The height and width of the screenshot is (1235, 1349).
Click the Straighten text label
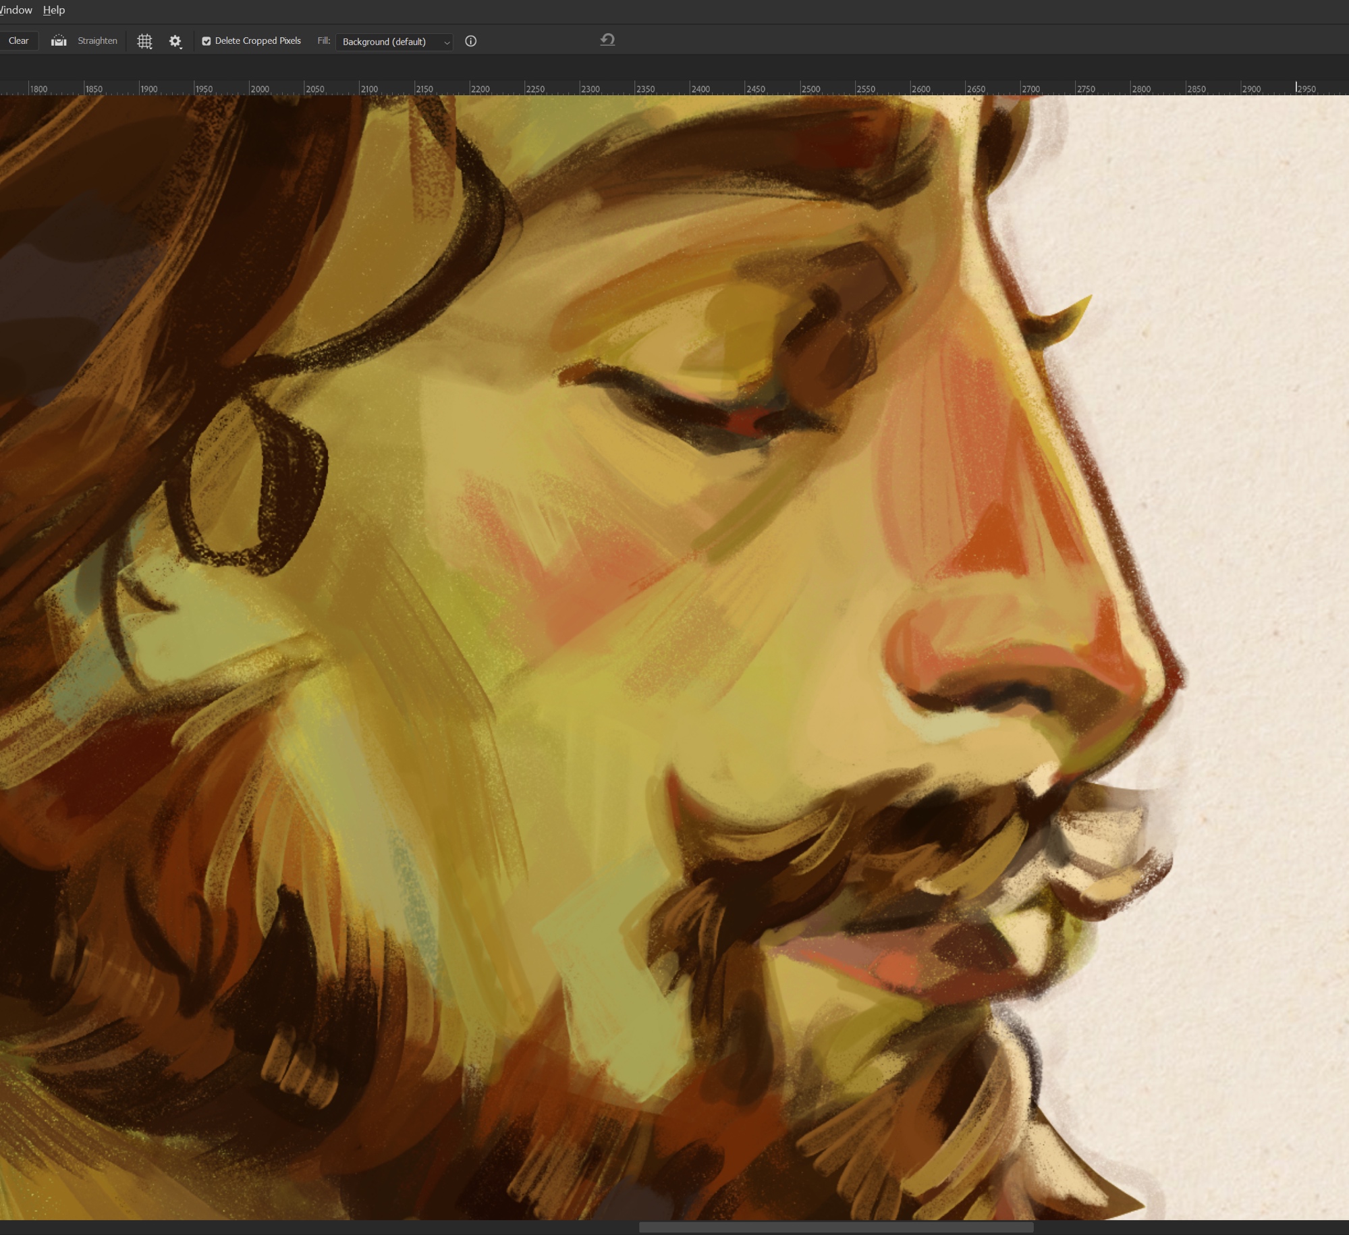pyautogui.click(x=97, y=41)
